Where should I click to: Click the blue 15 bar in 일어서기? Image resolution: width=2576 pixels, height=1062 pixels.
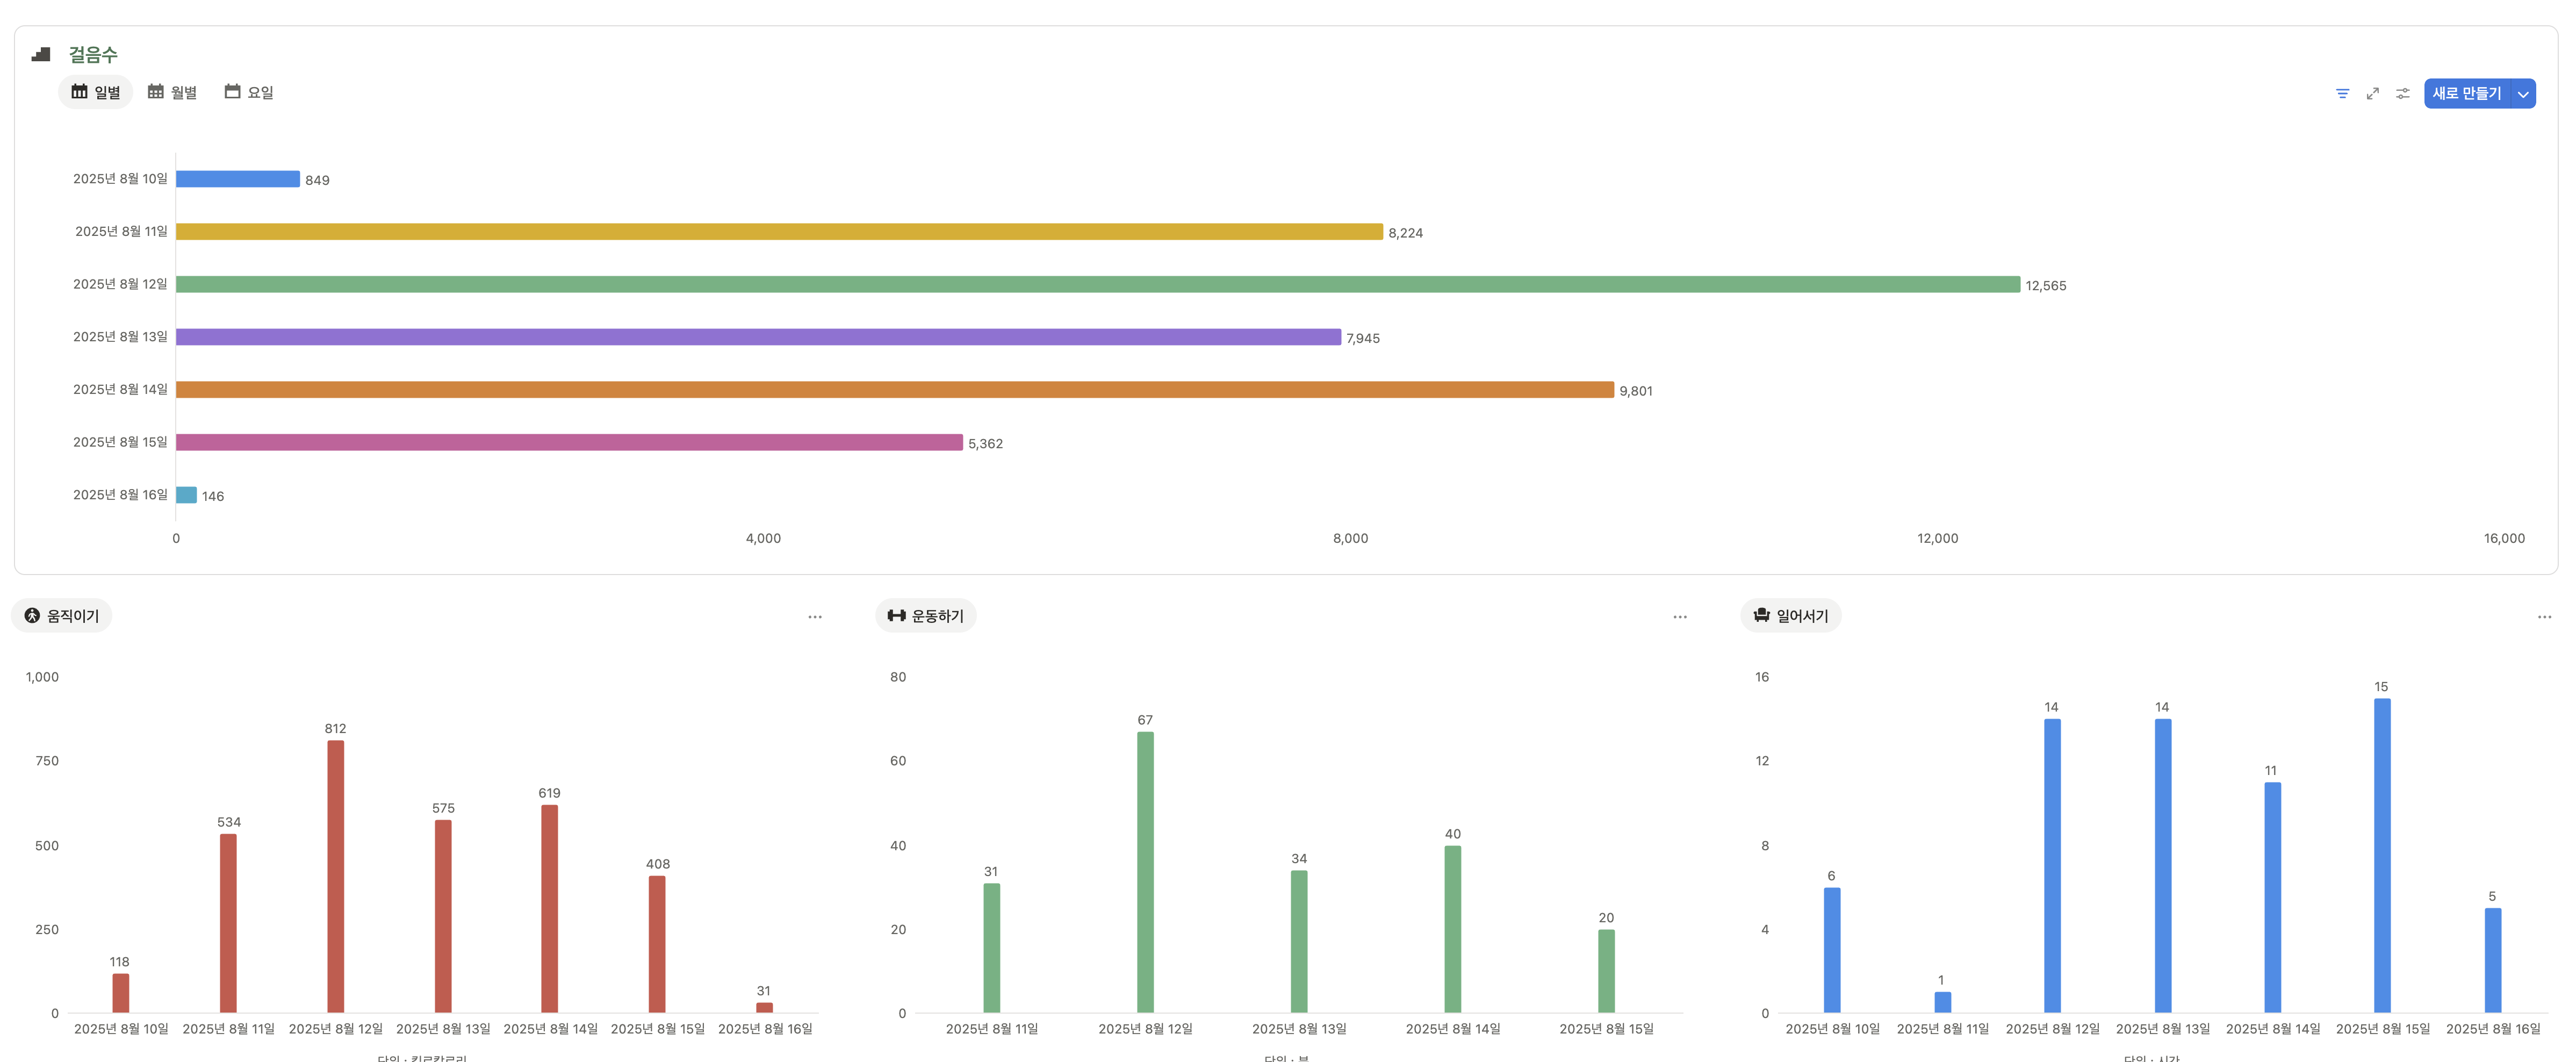point(2382,855)
